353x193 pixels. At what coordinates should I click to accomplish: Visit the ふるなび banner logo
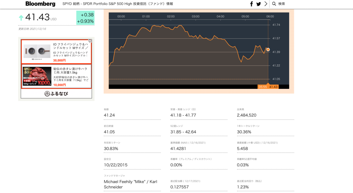[x=56, y=94]
